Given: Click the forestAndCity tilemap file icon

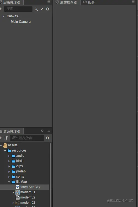Looking at the screenshot, I should point(18,187).
